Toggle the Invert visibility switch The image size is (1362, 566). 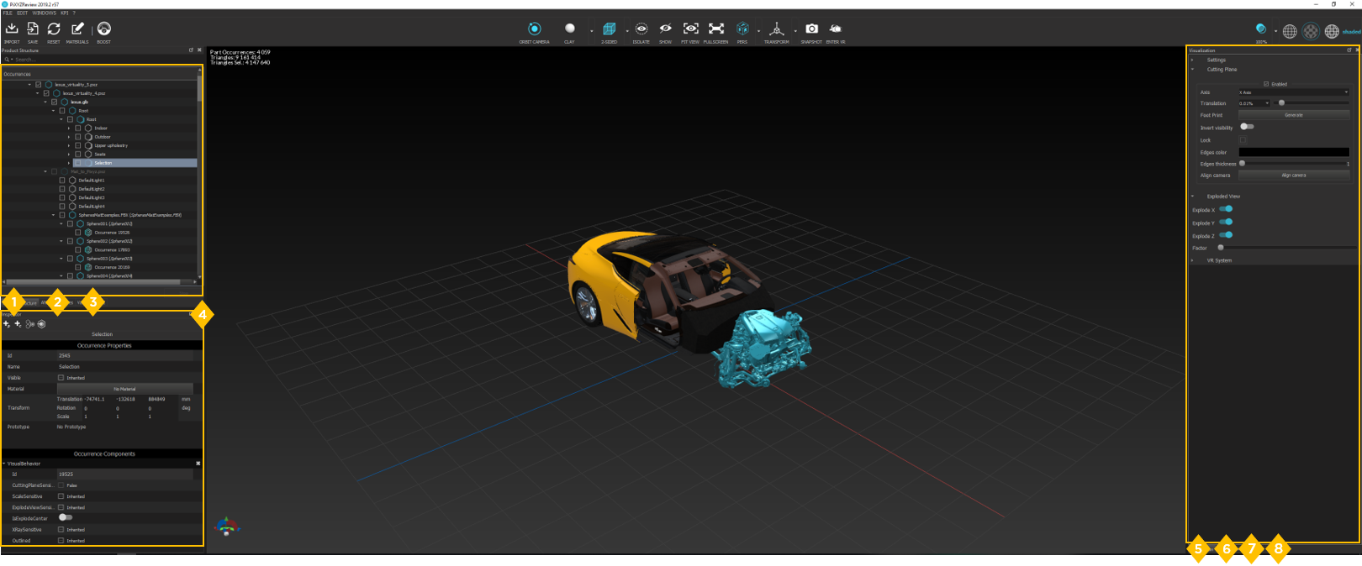tap(1247, 127)
